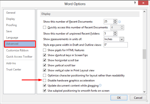Go to the Language category

(12, 38)
